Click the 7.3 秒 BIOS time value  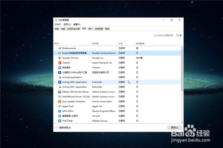pyautogui.click(x=179, y=36)
